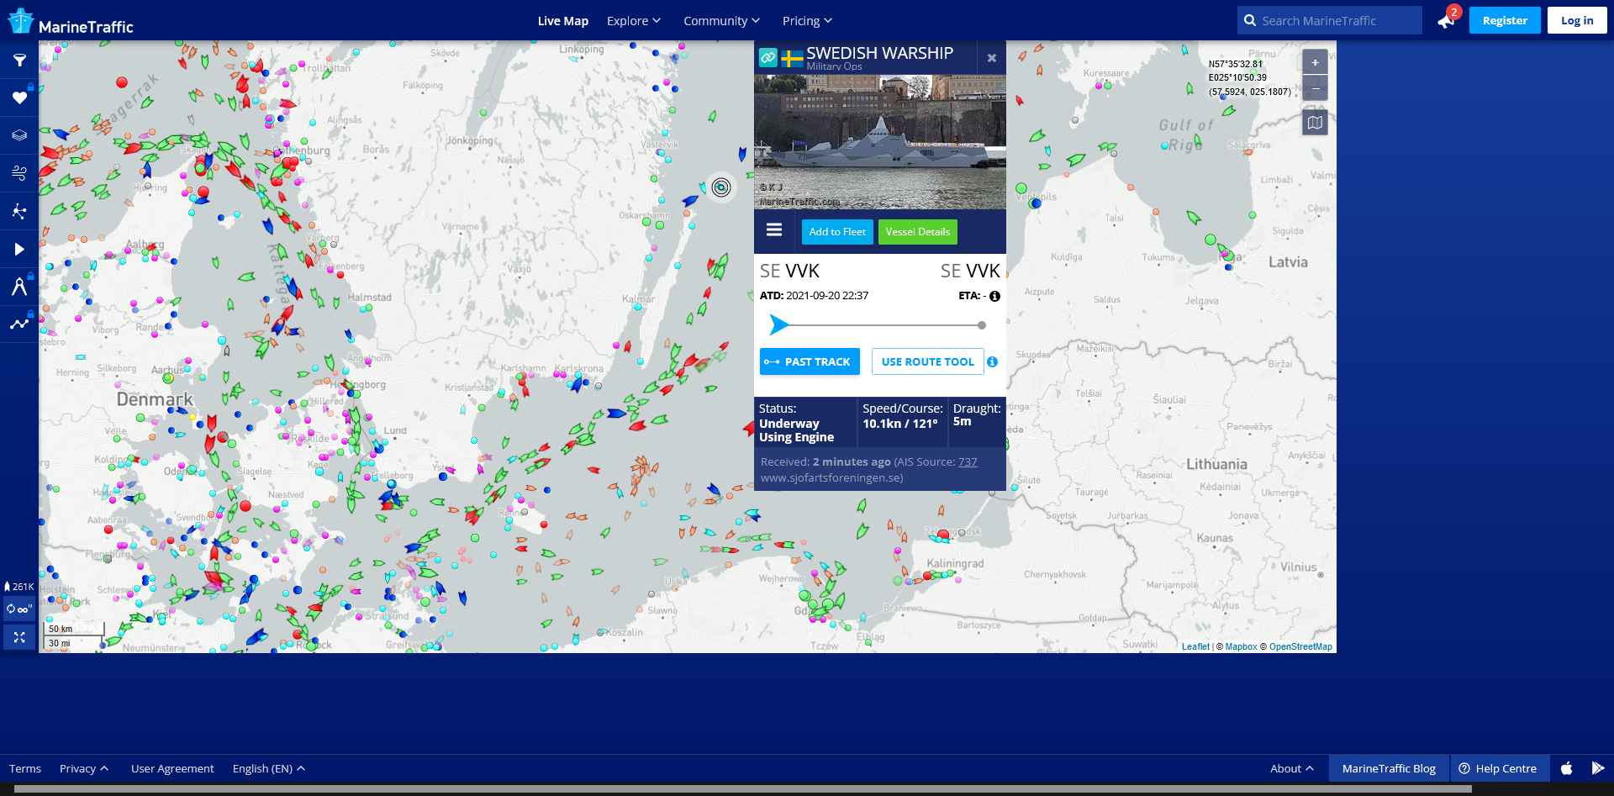Click the Draught 5m value

(963, 421)
